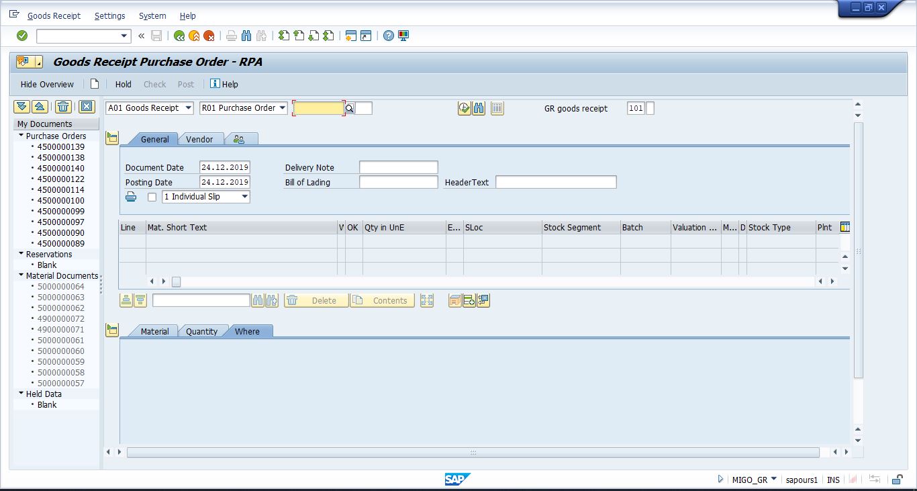Click the Print icon in top toolbar
917x491 pixels.
(x=232, y=36)
